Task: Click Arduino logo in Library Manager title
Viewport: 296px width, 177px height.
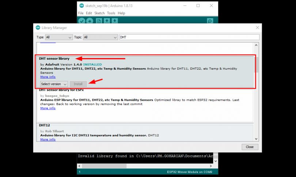Action: (38, 27)
